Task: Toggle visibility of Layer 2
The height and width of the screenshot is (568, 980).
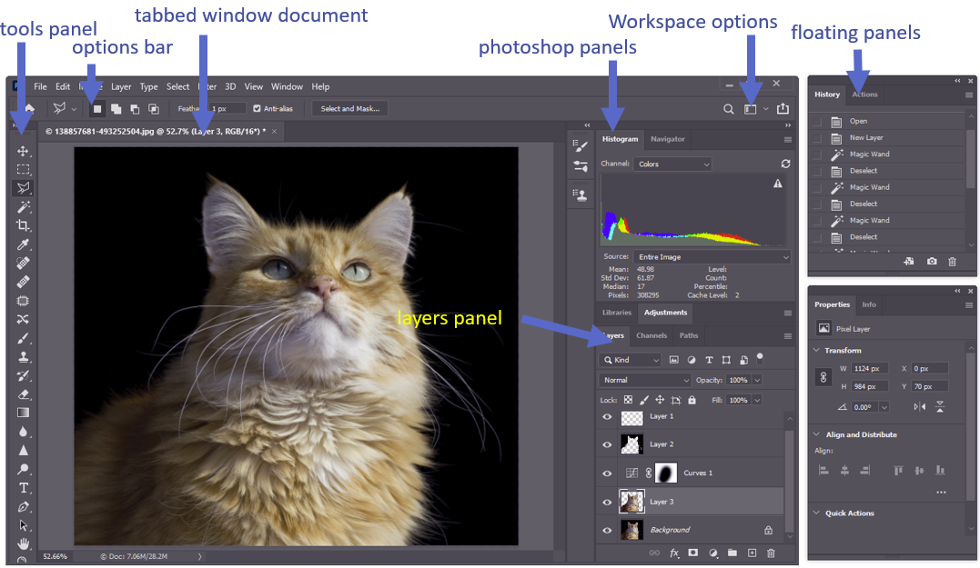Action: click(606, 444)
